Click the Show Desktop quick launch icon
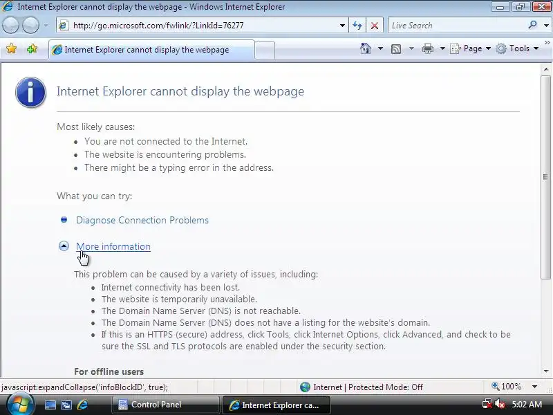This screenshot has height=415, width=553. click(50, 405)
